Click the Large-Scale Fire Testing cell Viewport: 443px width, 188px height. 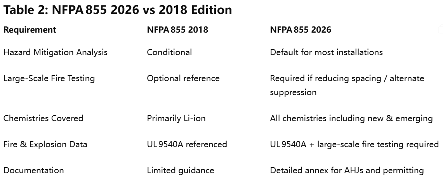tap(49, 78)
